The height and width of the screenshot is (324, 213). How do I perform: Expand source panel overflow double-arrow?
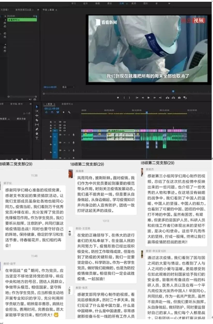click(x=38, y=10)
